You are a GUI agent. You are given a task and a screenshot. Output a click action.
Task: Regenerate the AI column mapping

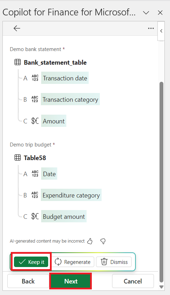[73, 262]
